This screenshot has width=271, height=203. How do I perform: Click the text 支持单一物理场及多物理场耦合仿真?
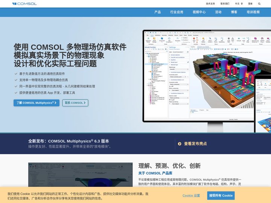point(44,80)
